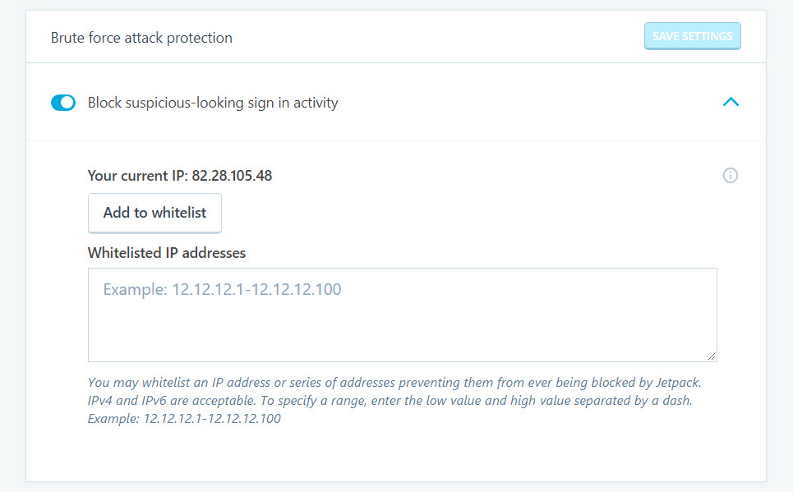Click the Block suspicious-looking sign in activity label
This screenshot has width=793, height=492.
213,103
